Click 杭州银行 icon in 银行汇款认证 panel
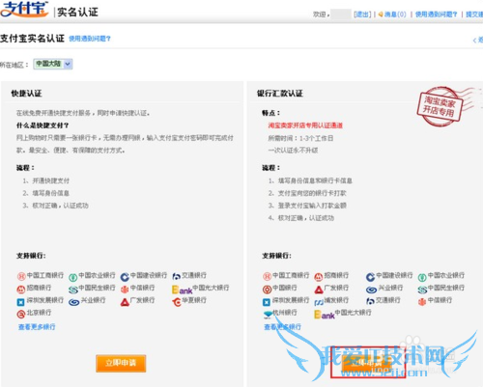Viewport: 483px width, 387px height. pyautogui.click(x=268, y=314)
